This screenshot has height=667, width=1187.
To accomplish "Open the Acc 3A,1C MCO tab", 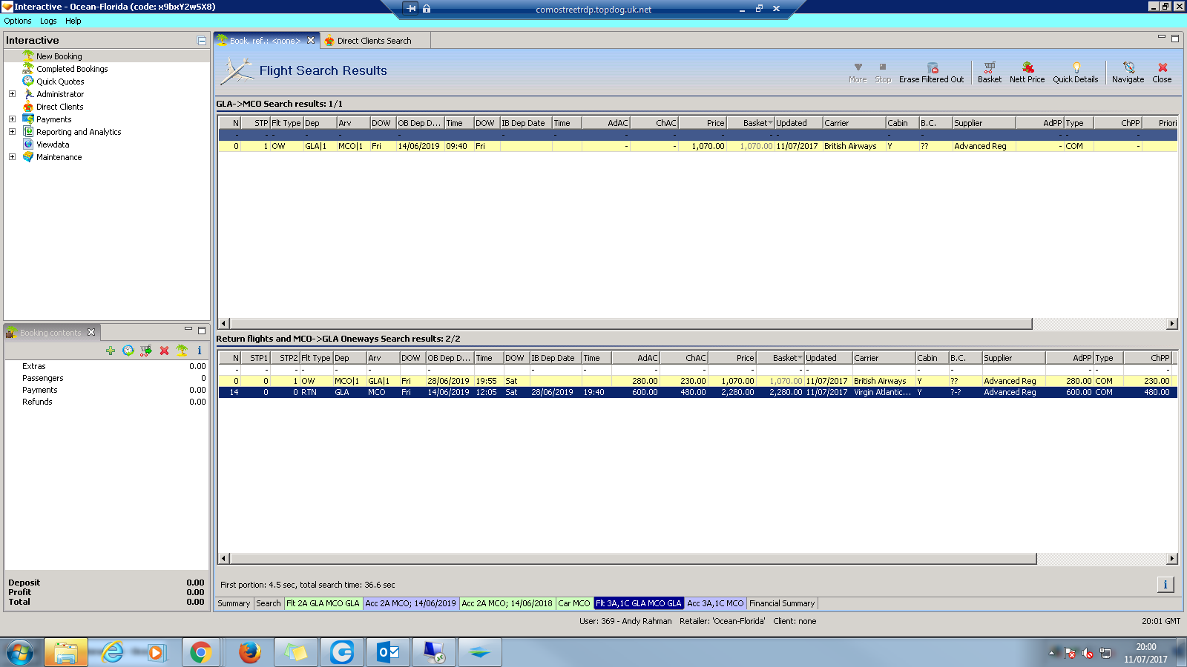I will click(715, 603).
